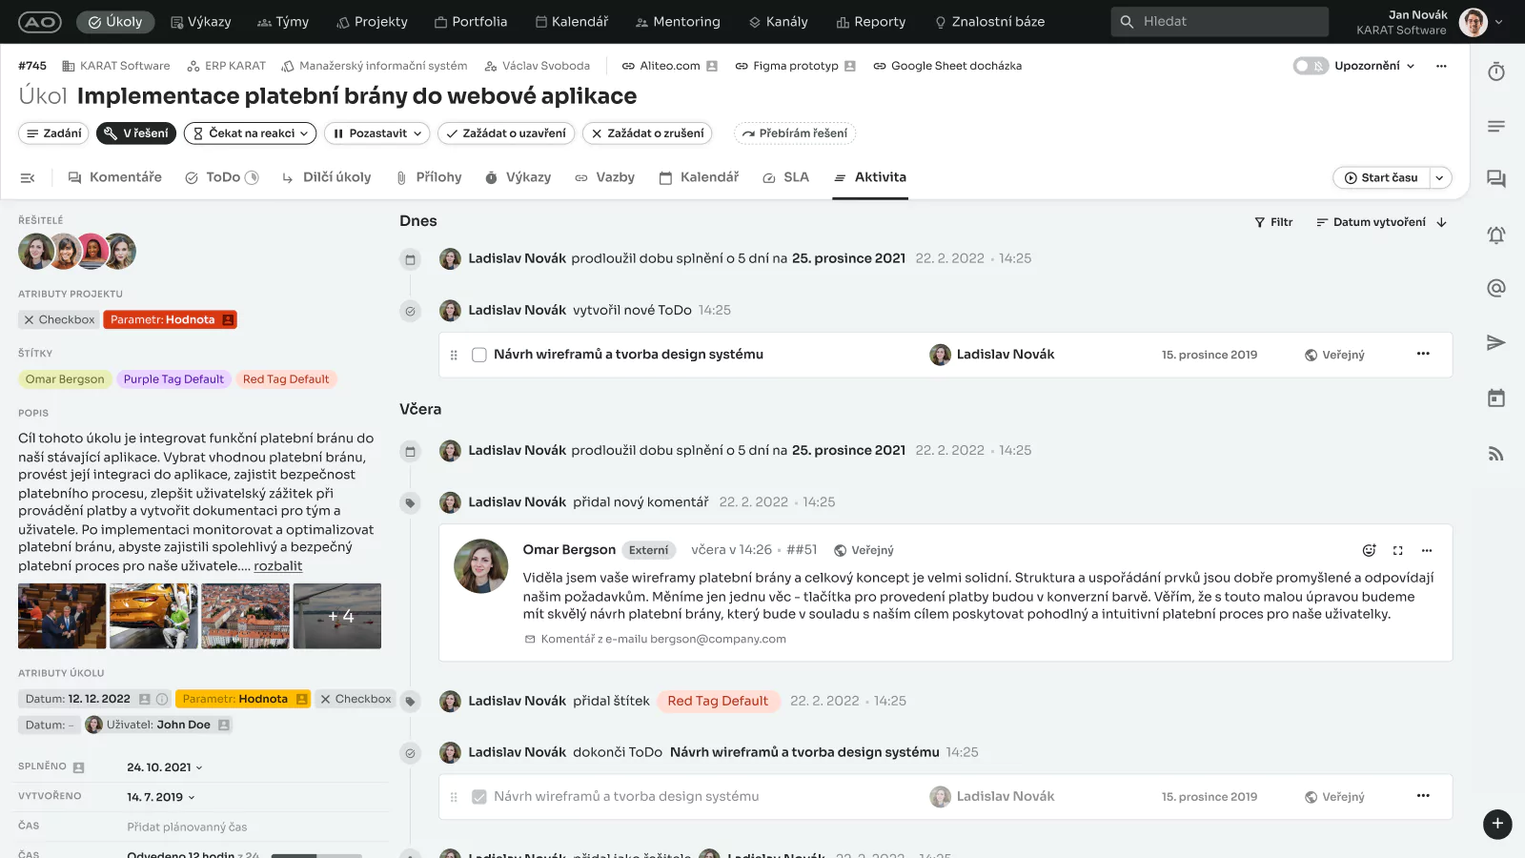Open the 'Datum vytvoření' sort dropdown
The height and width of the screenshot is (858, 1525).
point(1379,221)
